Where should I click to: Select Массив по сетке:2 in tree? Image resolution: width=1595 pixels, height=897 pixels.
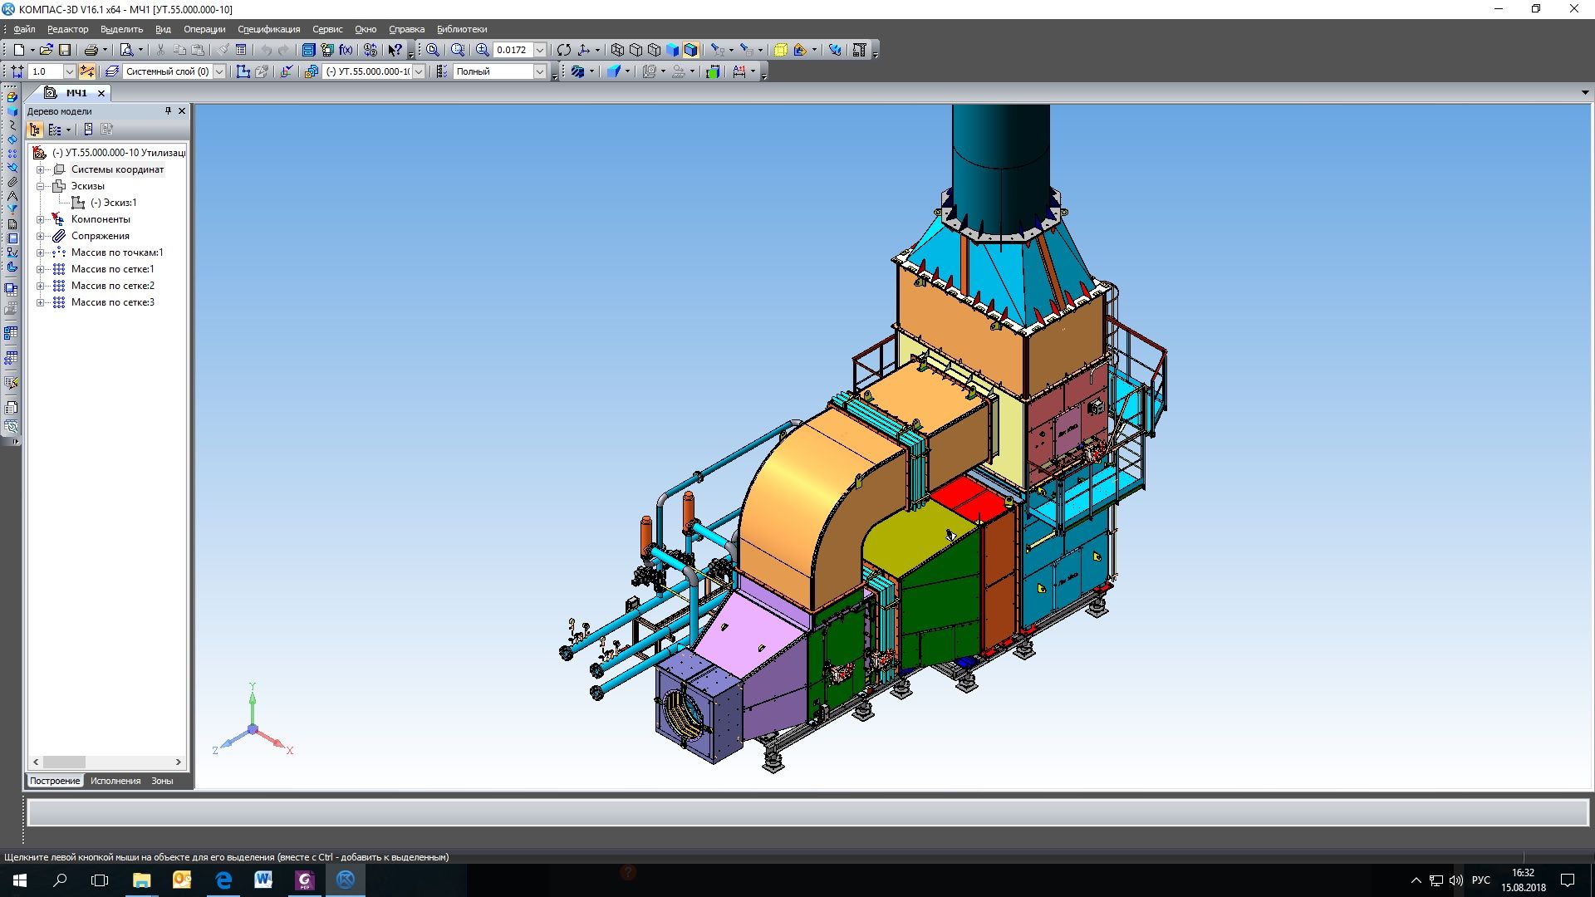[x=112, y=286]
